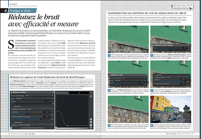
Task: Click the text "Bruit de l'aperçu: Moyen=1 Haut=2"
Action: tap(32, 128)
